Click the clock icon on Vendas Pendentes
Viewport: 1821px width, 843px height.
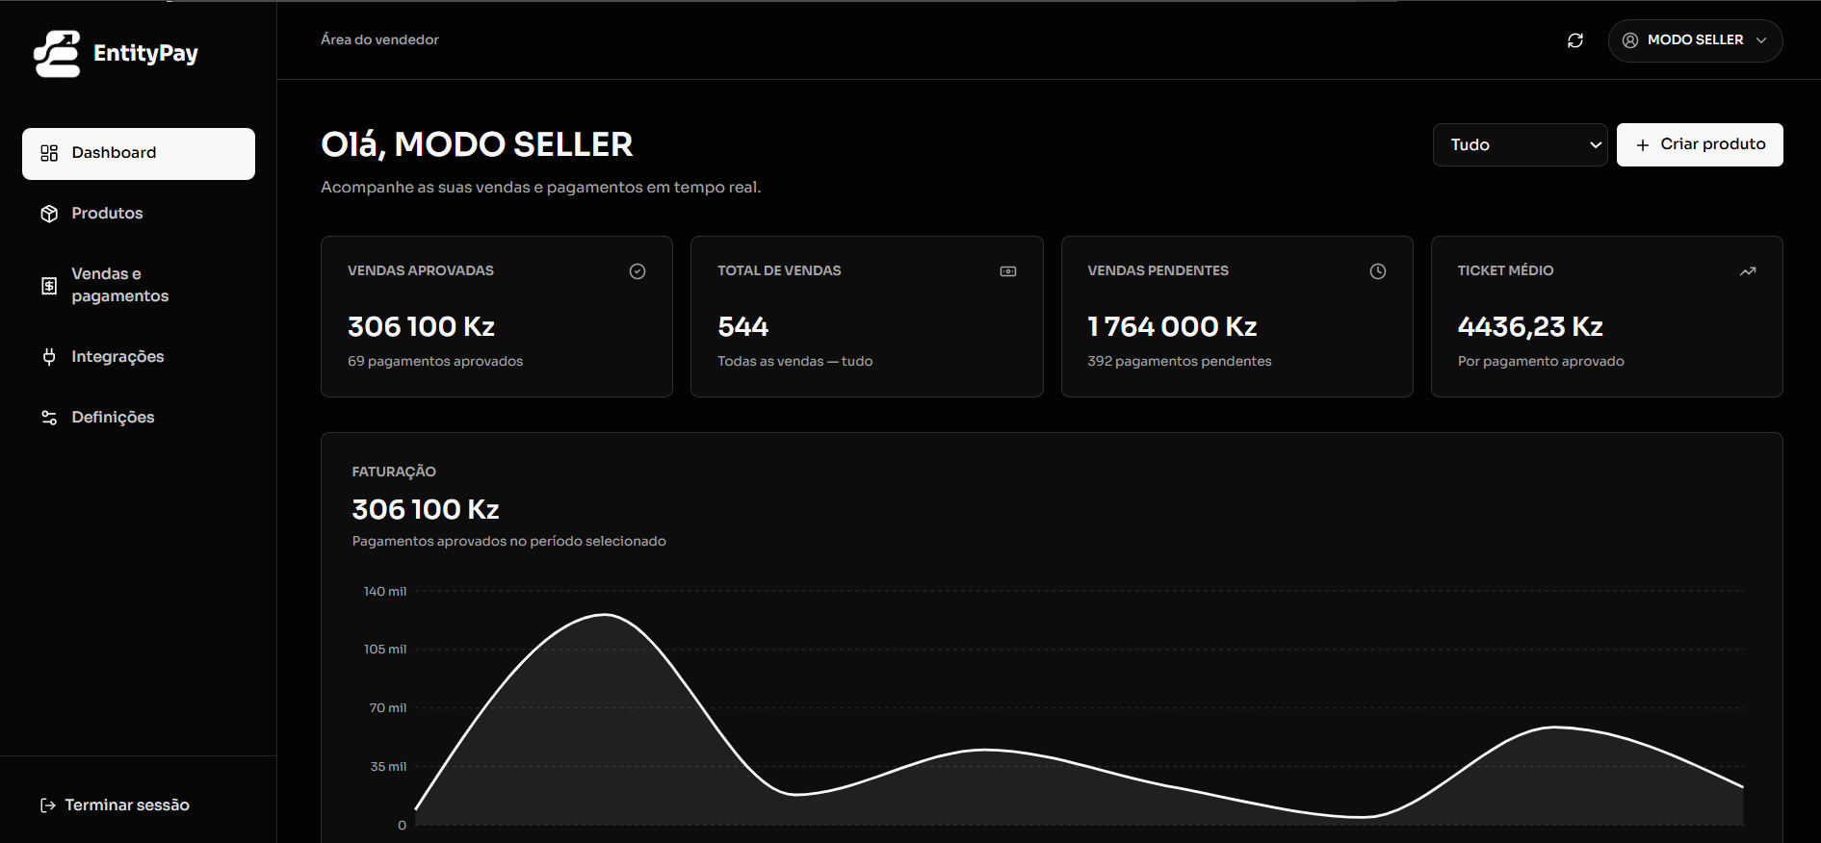pos(1378,271)
